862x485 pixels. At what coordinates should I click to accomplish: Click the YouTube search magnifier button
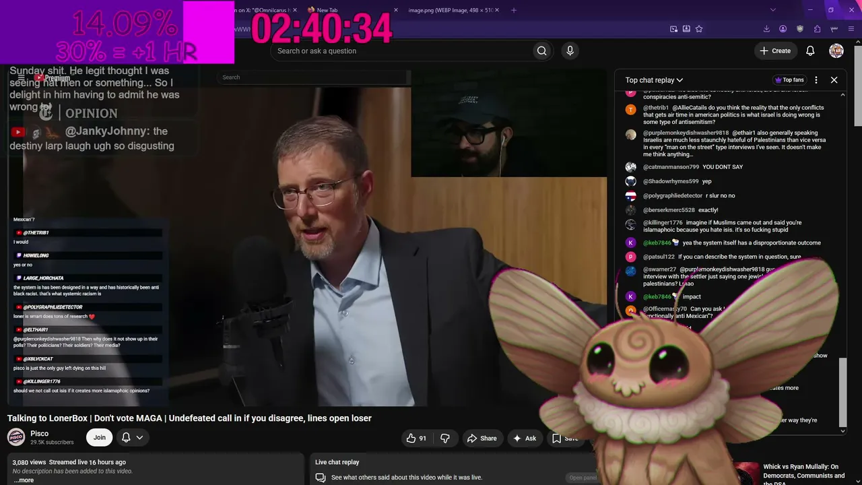[x=541, y=51]
